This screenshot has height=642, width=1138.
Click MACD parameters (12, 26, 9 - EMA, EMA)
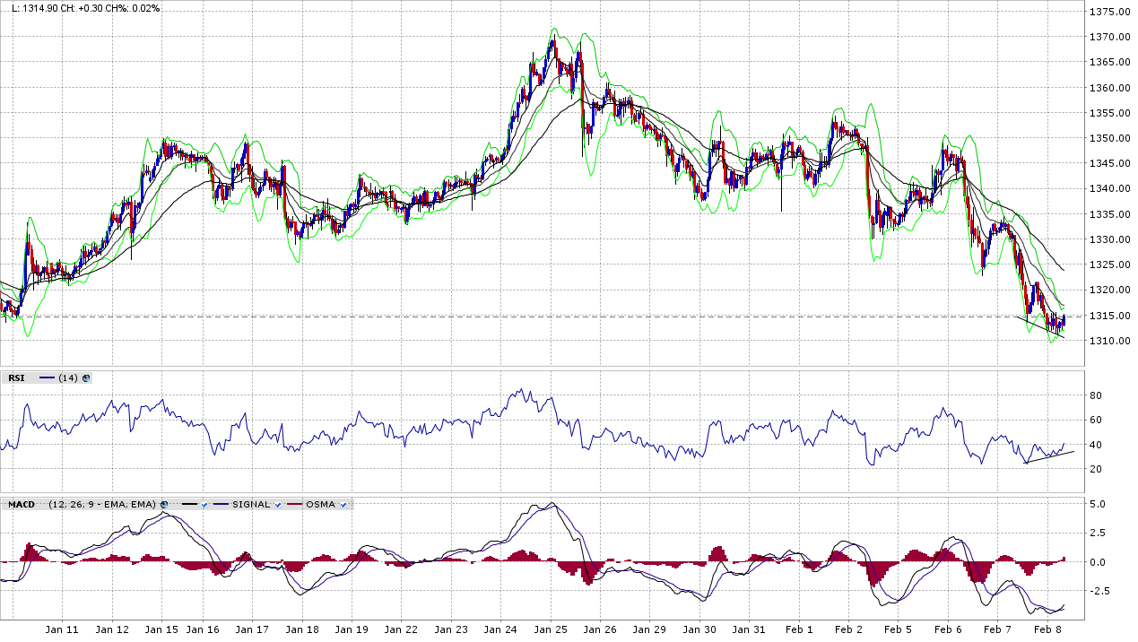pyautogui.click(x=102, y=505)
